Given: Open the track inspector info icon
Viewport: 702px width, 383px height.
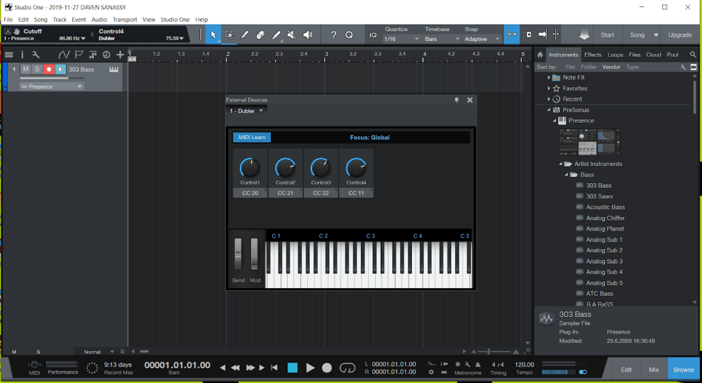Looking at the screenshot, I should (x=22, y=54).
